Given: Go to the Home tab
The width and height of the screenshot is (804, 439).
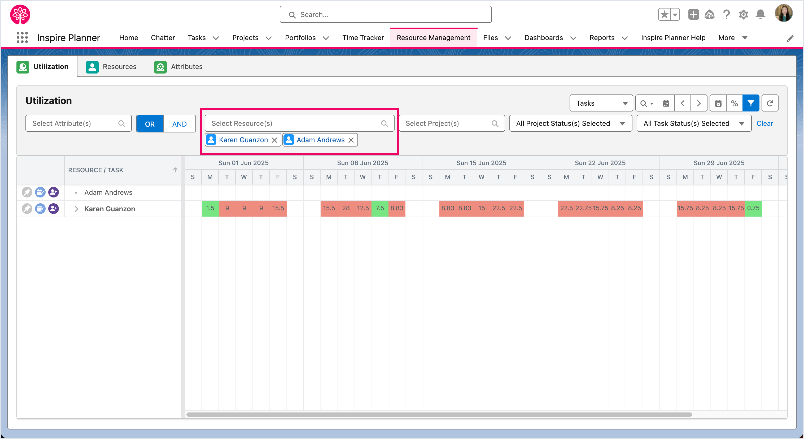Looking at the screenshot, I should 128,37.
